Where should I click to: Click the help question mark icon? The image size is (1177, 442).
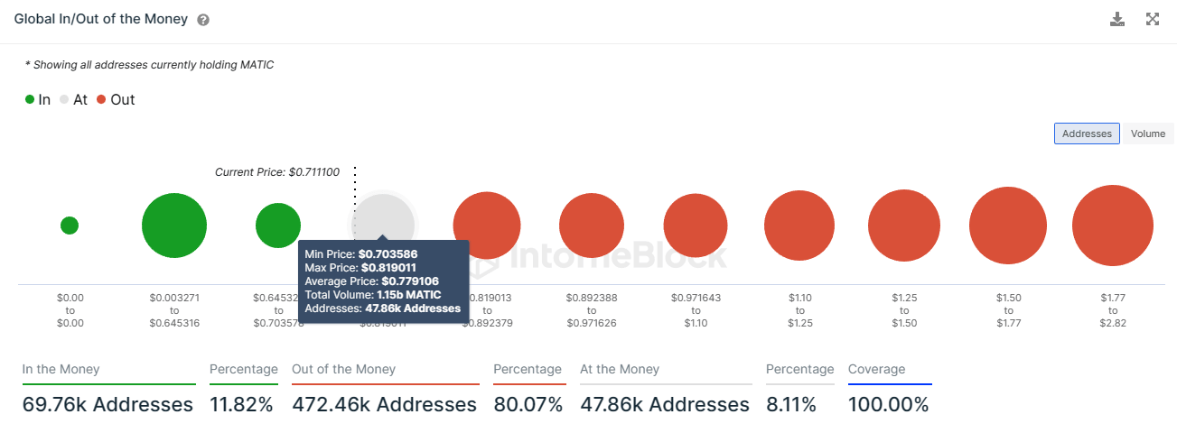[203, 20]
